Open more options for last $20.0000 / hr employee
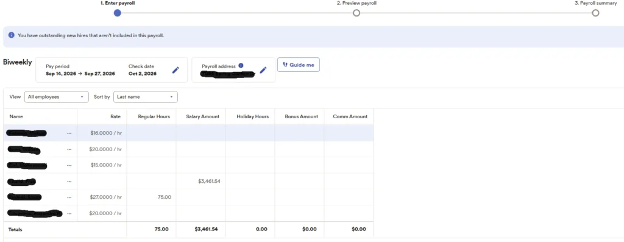The height and width of the screenshot is (242, 624). (x=69, y=213)
